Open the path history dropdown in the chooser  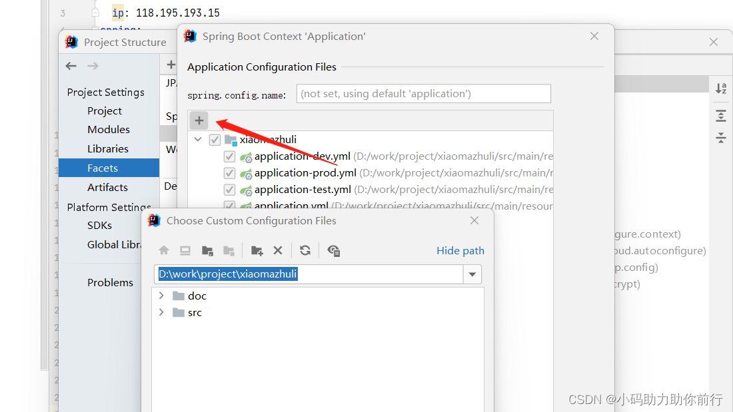[x=472, y=274]
